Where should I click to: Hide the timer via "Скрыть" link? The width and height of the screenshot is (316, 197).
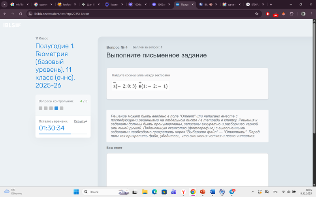click(79, 121)
